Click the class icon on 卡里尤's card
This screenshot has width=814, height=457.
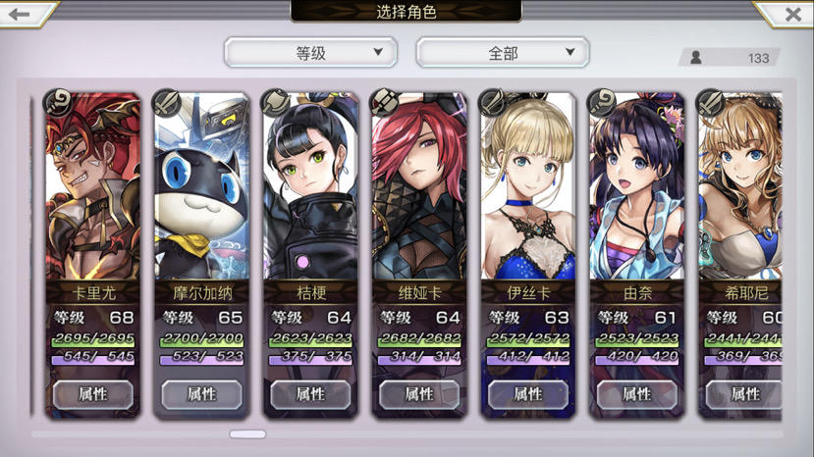[x=59, y=102]
